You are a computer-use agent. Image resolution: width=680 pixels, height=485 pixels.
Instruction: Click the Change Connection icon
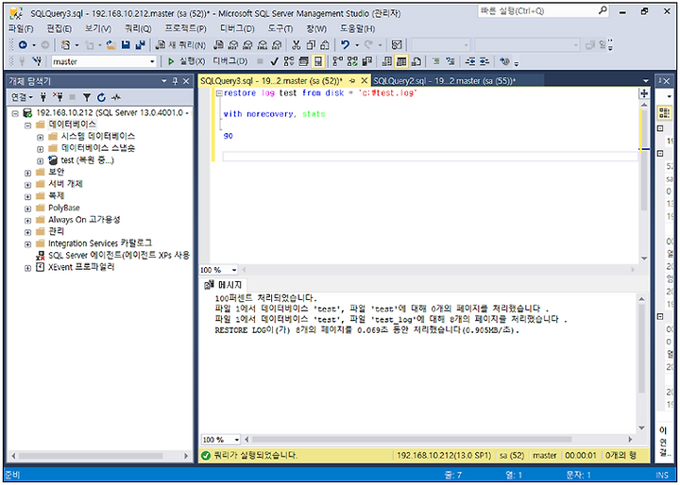37,61
